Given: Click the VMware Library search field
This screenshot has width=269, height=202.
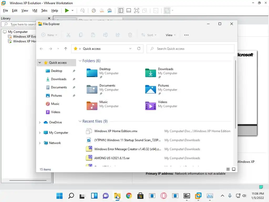Looking at the screenshot, I should click(x=19, y=24).
